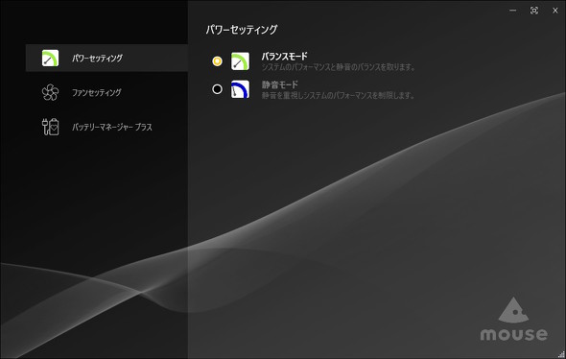Select the バランスモード radio button

[217, 61]
